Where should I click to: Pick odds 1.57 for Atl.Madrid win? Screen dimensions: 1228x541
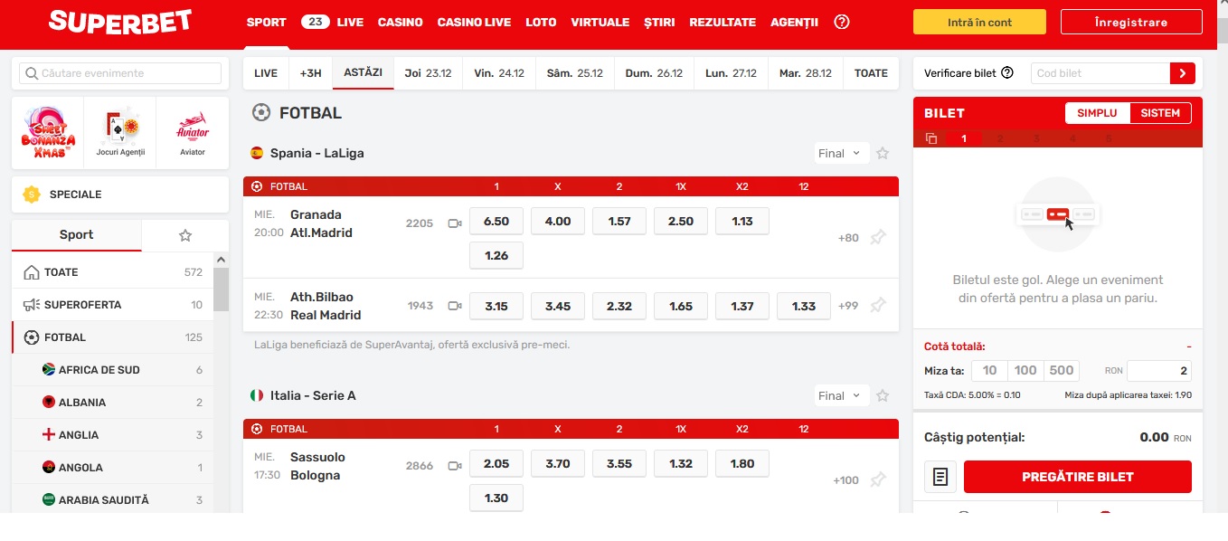coord(619,222)
